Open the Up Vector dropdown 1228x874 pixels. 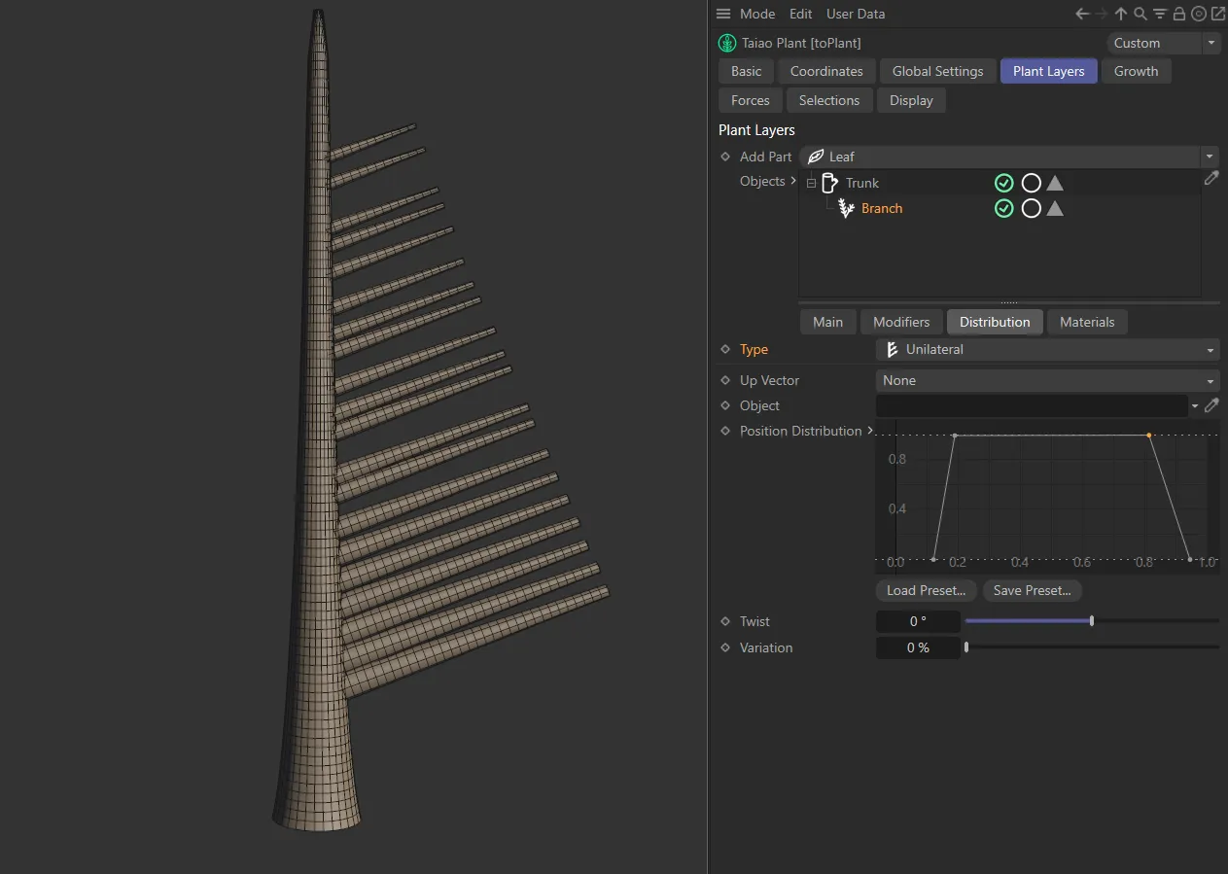(1047, 380)
